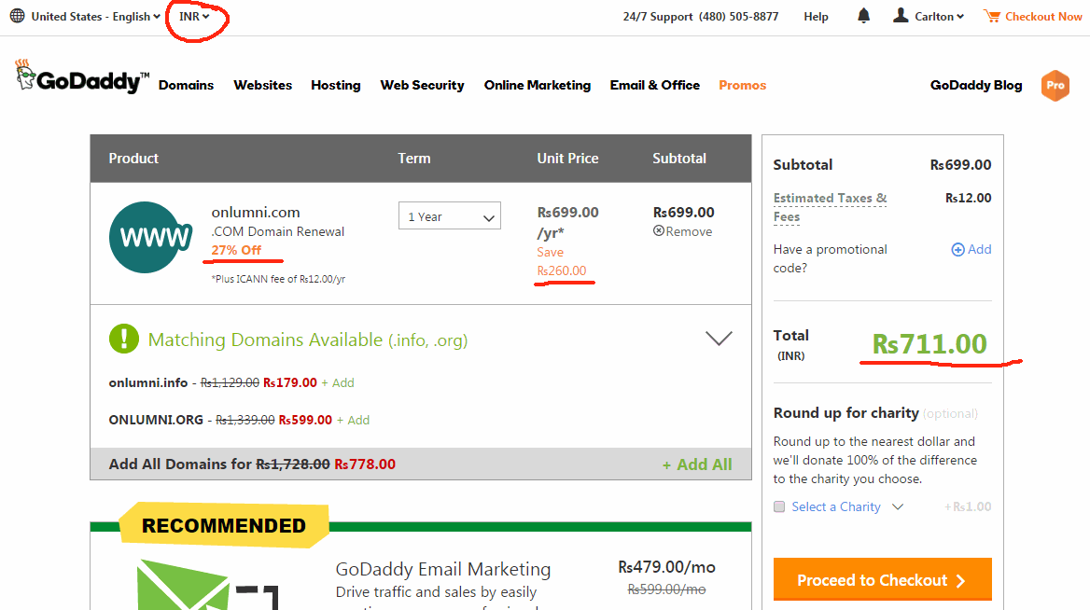Tick the Select a Charity checkbox

pyautogui.click(x=779, y=506)
